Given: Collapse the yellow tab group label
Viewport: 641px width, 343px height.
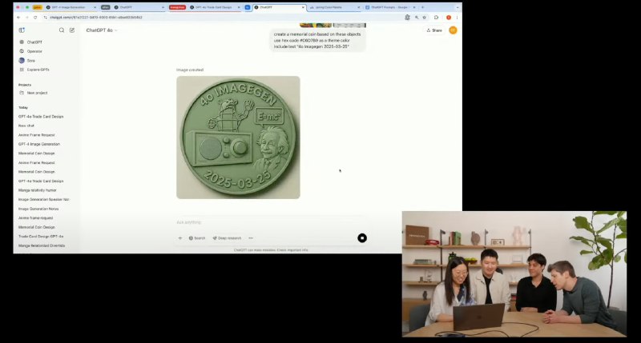Looking at the screenshot, I should [x=37, y=7].
